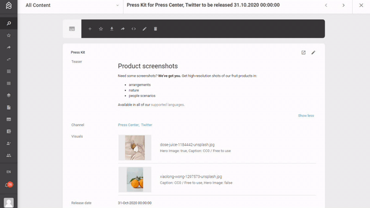Click xiaolong-wong-1297573-unsplash.jpg file name

point(191,176)
